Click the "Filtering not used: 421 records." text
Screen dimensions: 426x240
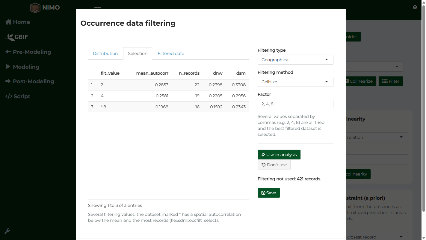289,179
